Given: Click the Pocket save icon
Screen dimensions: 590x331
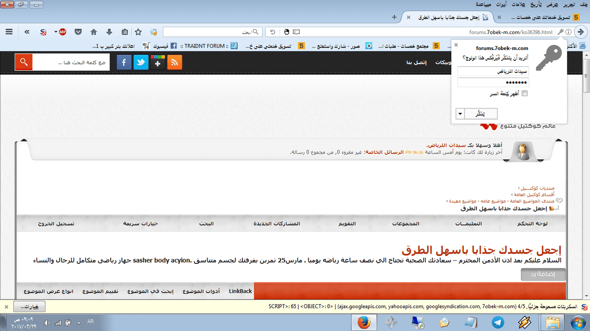Looking at the screenshot, I should point(78,32).
